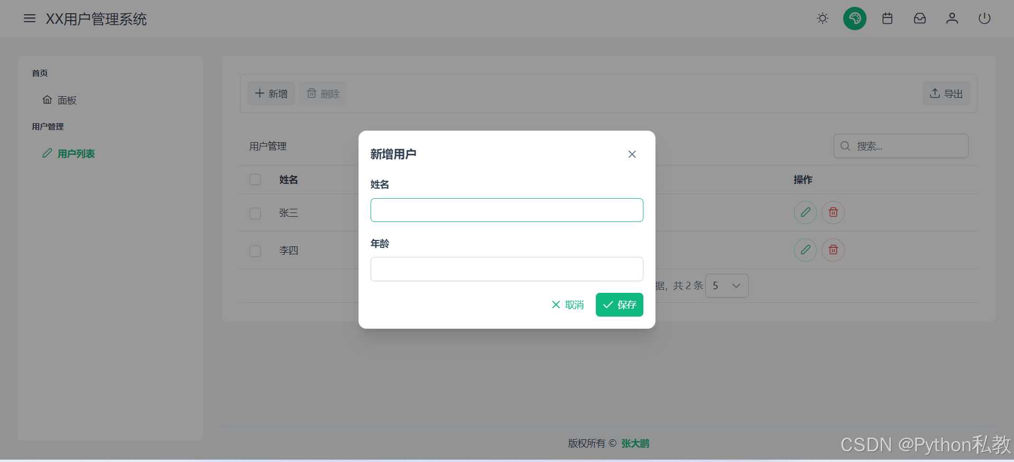Click the red delete icon for 张三

(x=833, y=212)
